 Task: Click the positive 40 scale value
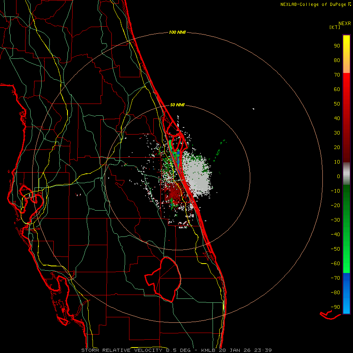(x=337, y=118)
